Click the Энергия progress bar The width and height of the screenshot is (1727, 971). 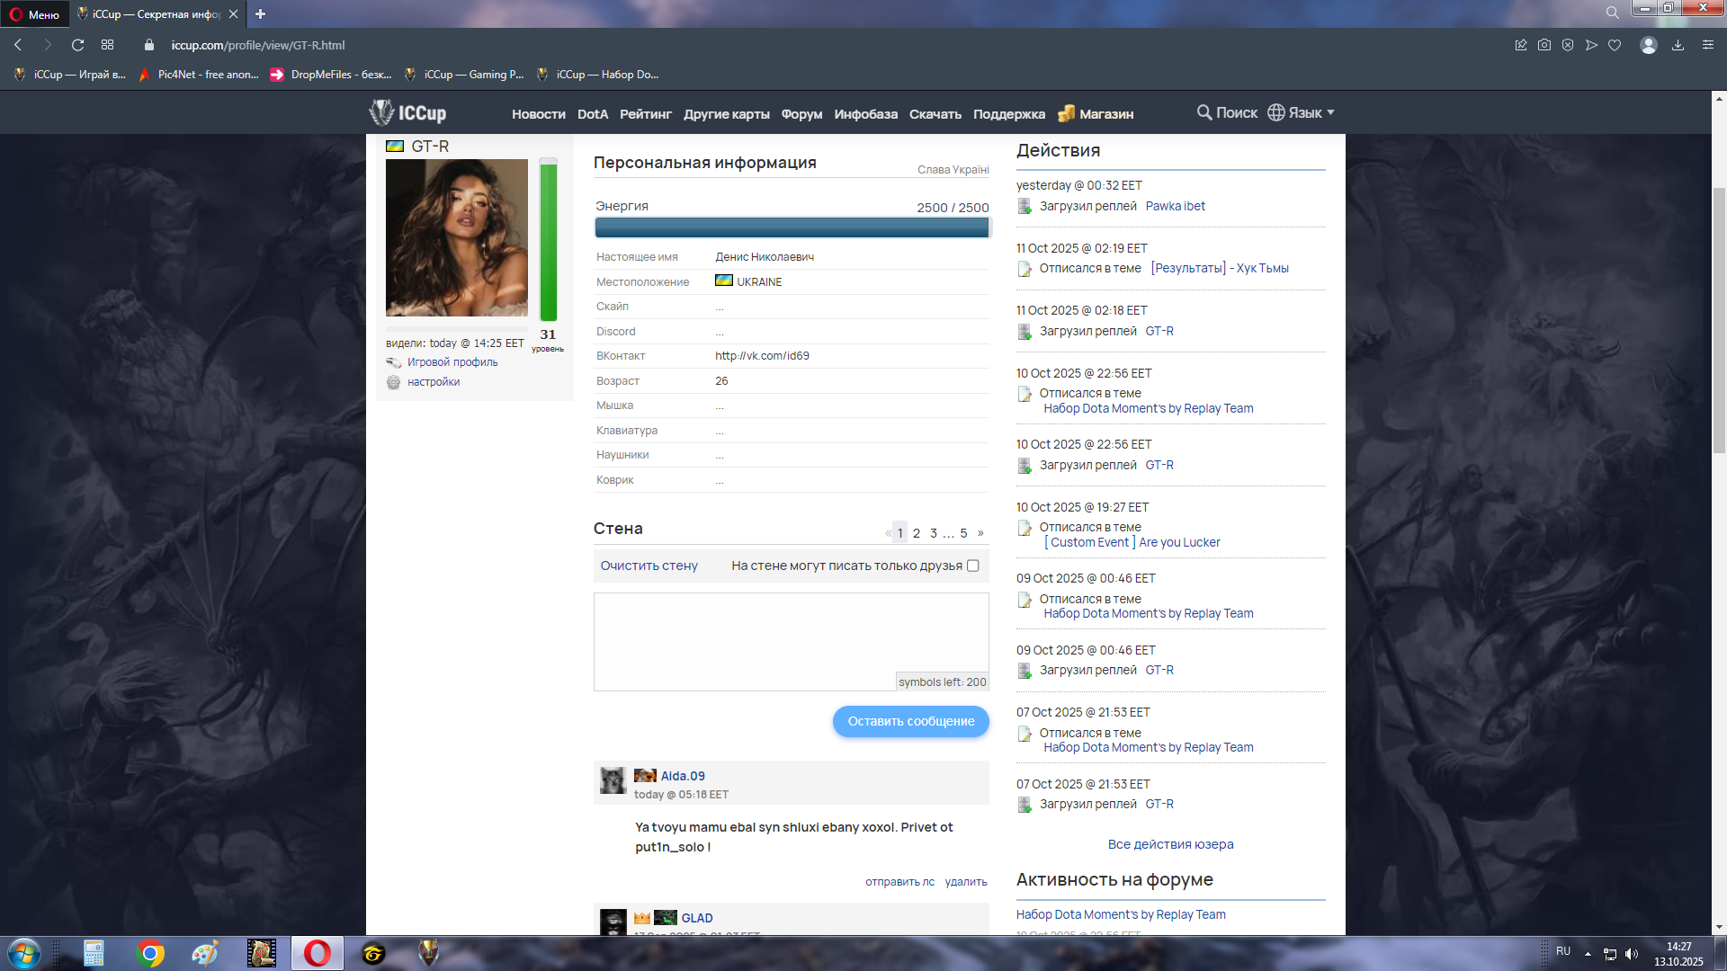pyautogui.click(x=792, y=227)
